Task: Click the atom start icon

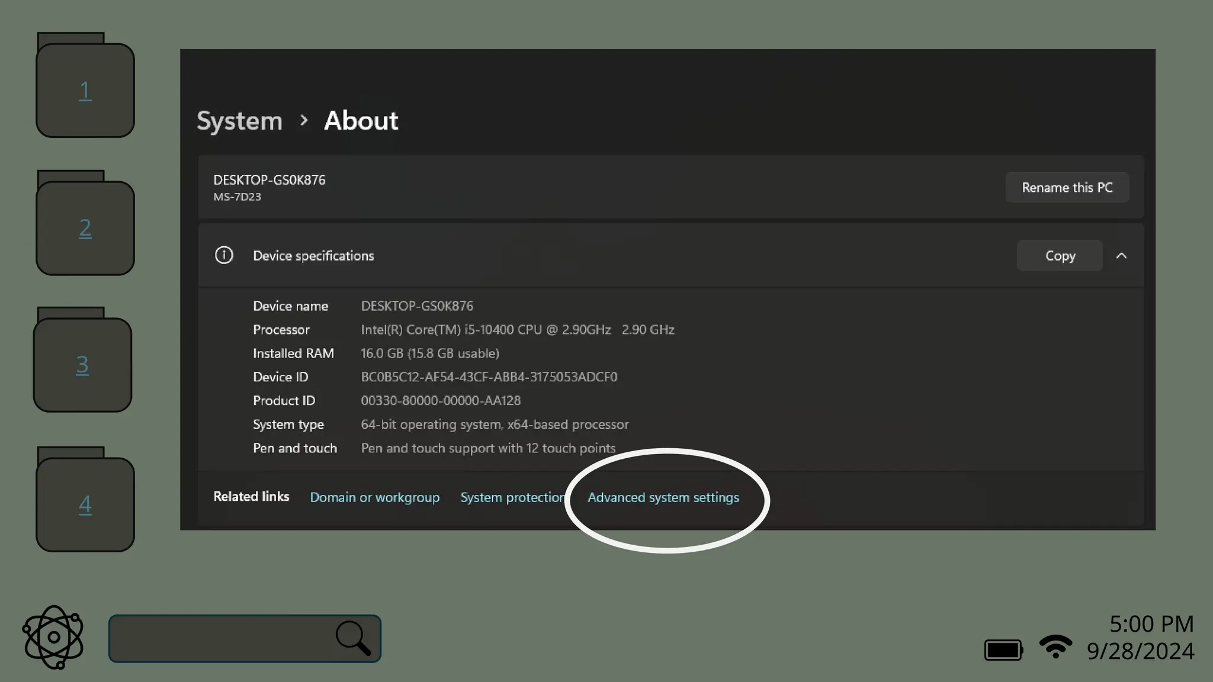Action: (53, 637)
